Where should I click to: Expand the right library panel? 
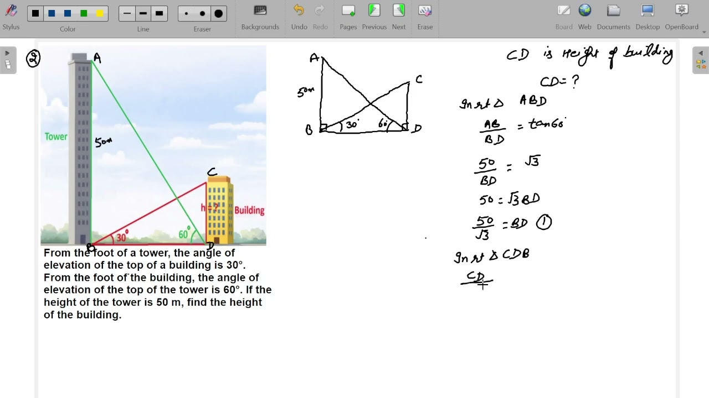701,60
